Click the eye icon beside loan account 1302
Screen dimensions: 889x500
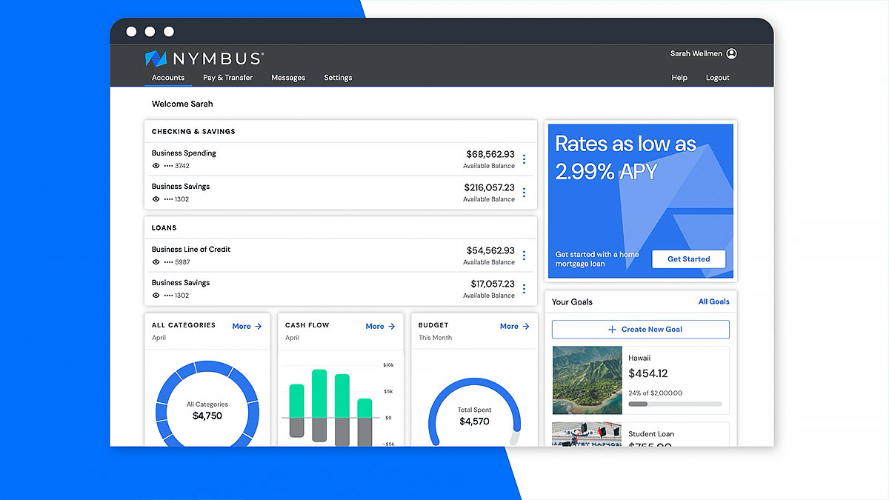click(x=155, y=296)
